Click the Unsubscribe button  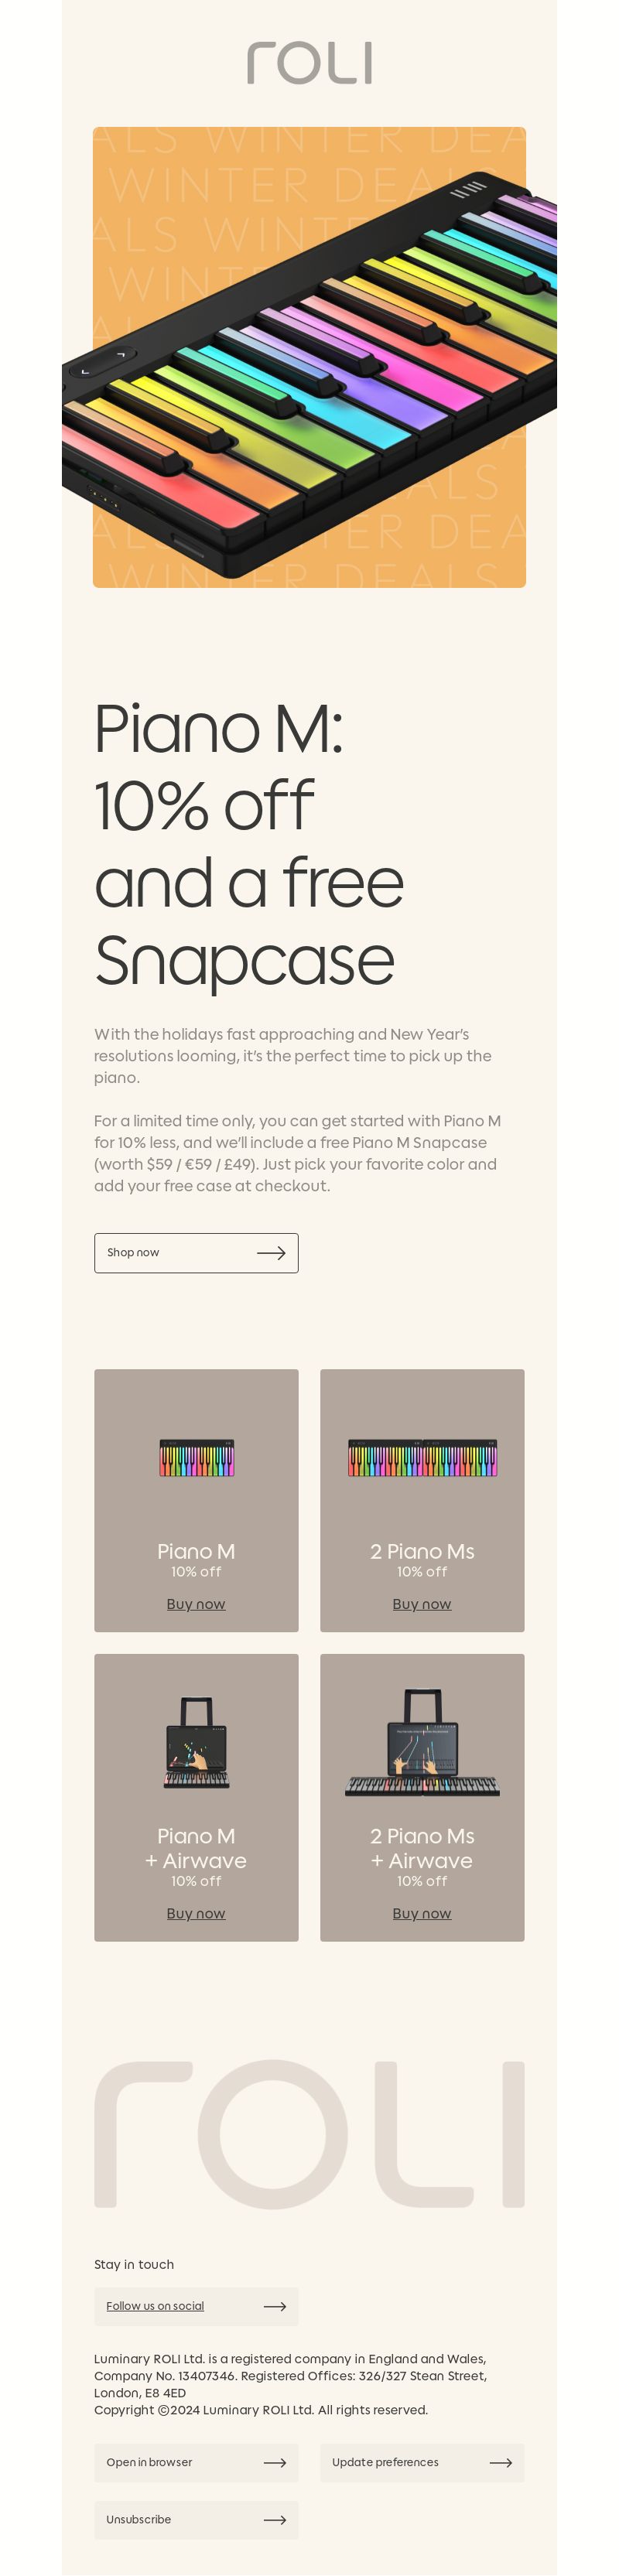tap(196, 2520)
